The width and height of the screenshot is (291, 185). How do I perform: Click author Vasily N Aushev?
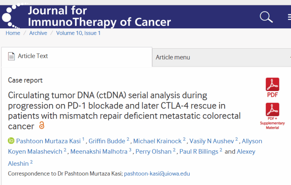pyautogui.click(x=212, y=141)
